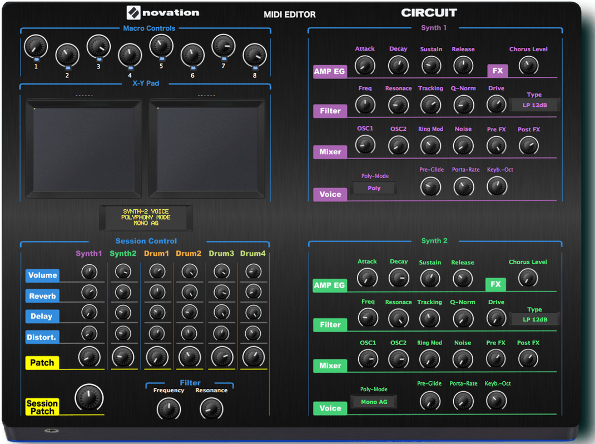This screenshot has height=444, width=595.
Task: Open the Mono AG Poly-Mode selector in Synth 2
Action: pyautogui.click(x=373, y=401)
